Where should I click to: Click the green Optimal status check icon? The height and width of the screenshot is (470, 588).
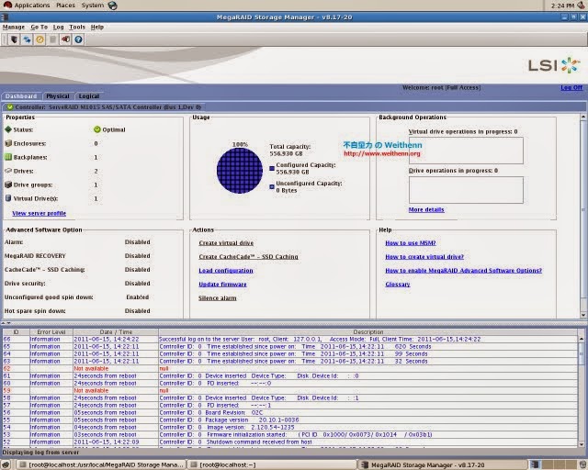[x=97, y=129]
